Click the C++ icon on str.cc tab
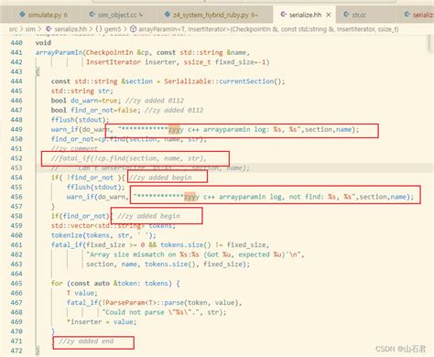Image resolution: width=434 pixels, height=357 pixels. (x=346, y=15)
